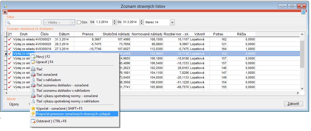Click the Od date stepper arrows
The width and height of the screenshot is (311, 131).
click(114, 22)
